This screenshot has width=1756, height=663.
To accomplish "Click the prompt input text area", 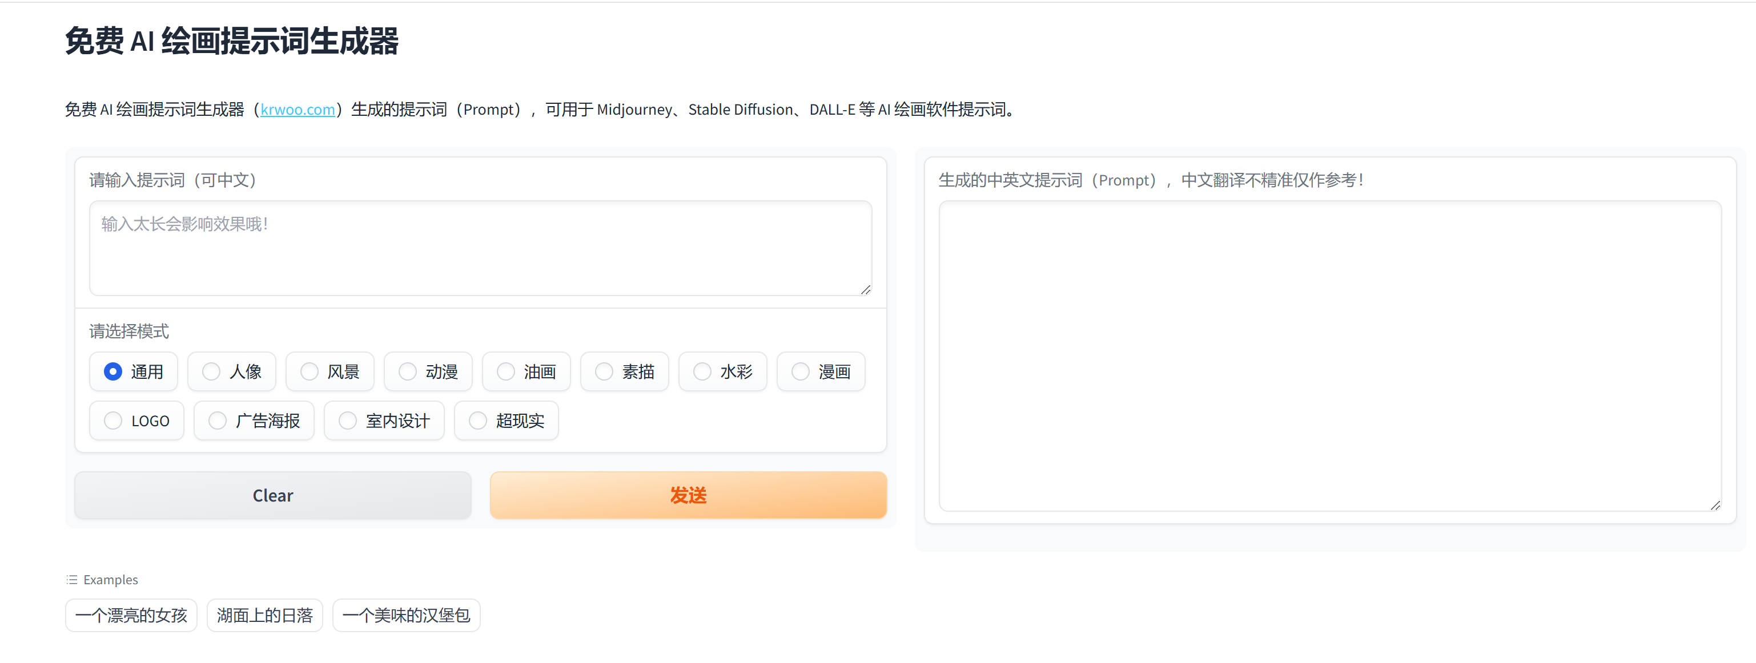I will pos(480,248).
